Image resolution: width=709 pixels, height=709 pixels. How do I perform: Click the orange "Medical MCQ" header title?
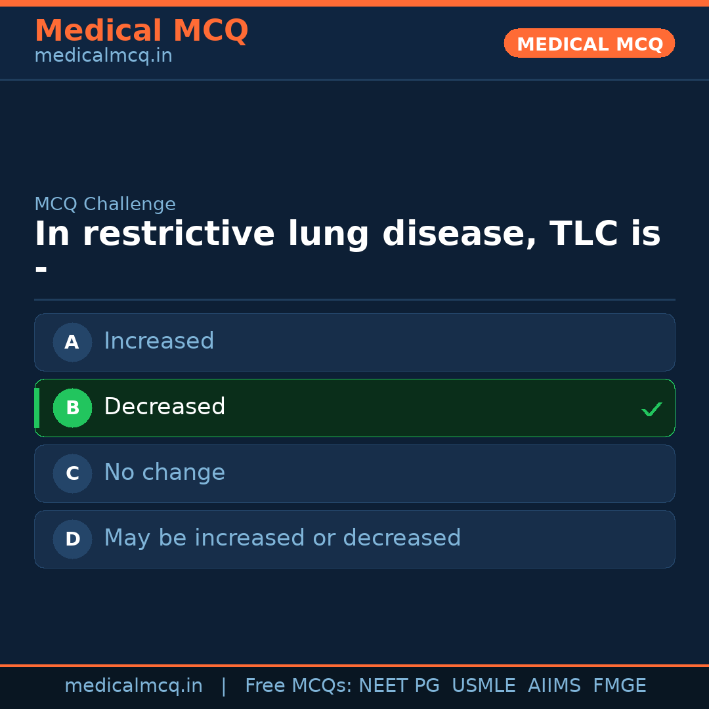pos(141,31)
